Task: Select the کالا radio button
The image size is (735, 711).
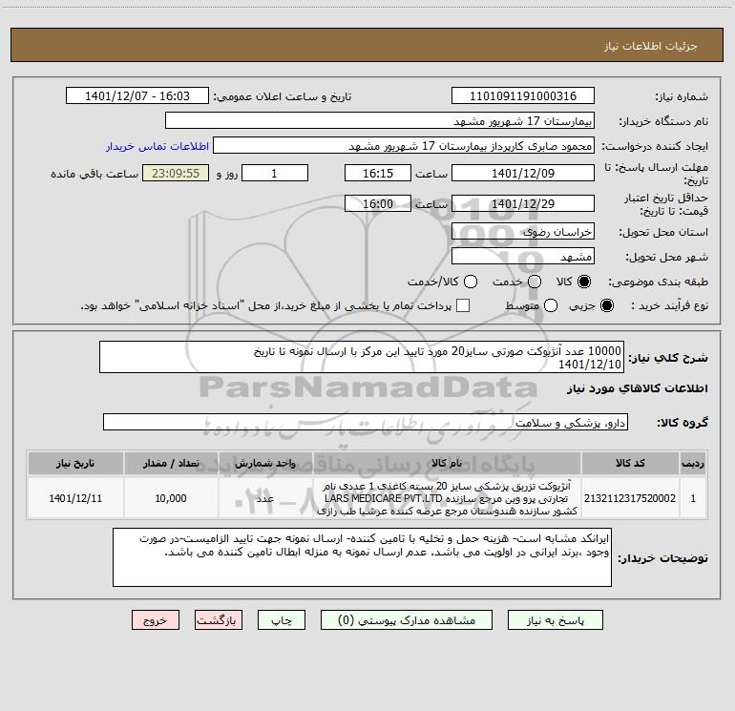Action: tap(584, 282)
